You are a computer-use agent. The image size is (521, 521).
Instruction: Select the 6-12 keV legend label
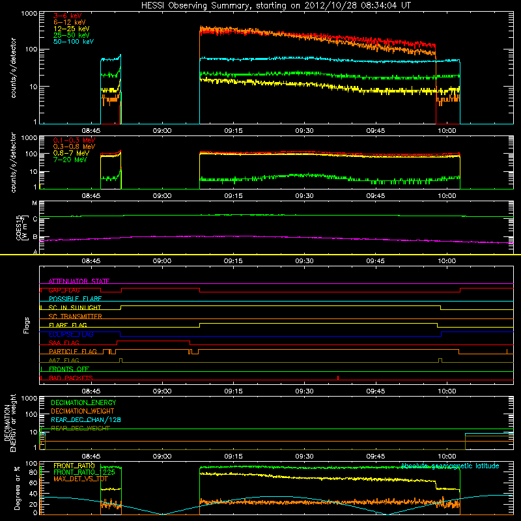pyautogui.click(x=69, y=22)
